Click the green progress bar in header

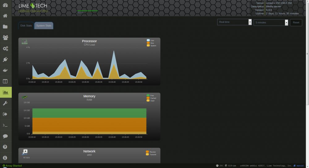[x=87, y=11]
